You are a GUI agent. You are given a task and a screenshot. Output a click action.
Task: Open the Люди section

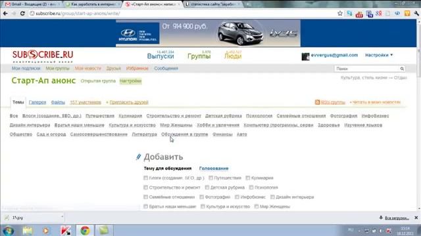[x=233, y=56]
